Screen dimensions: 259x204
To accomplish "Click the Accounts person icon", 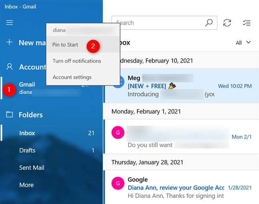I will click(10, 67).
